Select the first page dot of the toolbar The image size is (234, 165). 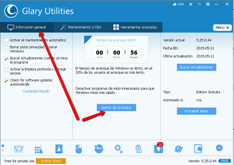click(x=3, y=146)
